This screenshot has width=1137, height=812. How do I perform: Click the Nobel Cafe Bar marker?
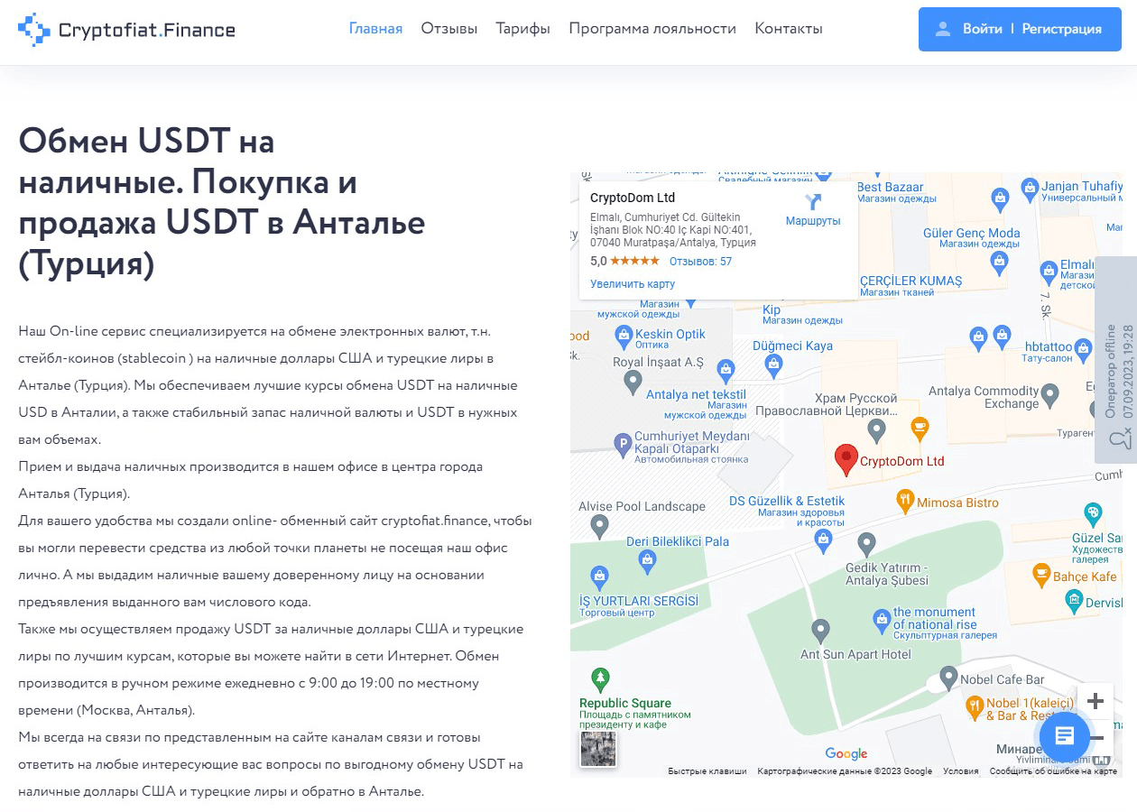click(948, 677)
